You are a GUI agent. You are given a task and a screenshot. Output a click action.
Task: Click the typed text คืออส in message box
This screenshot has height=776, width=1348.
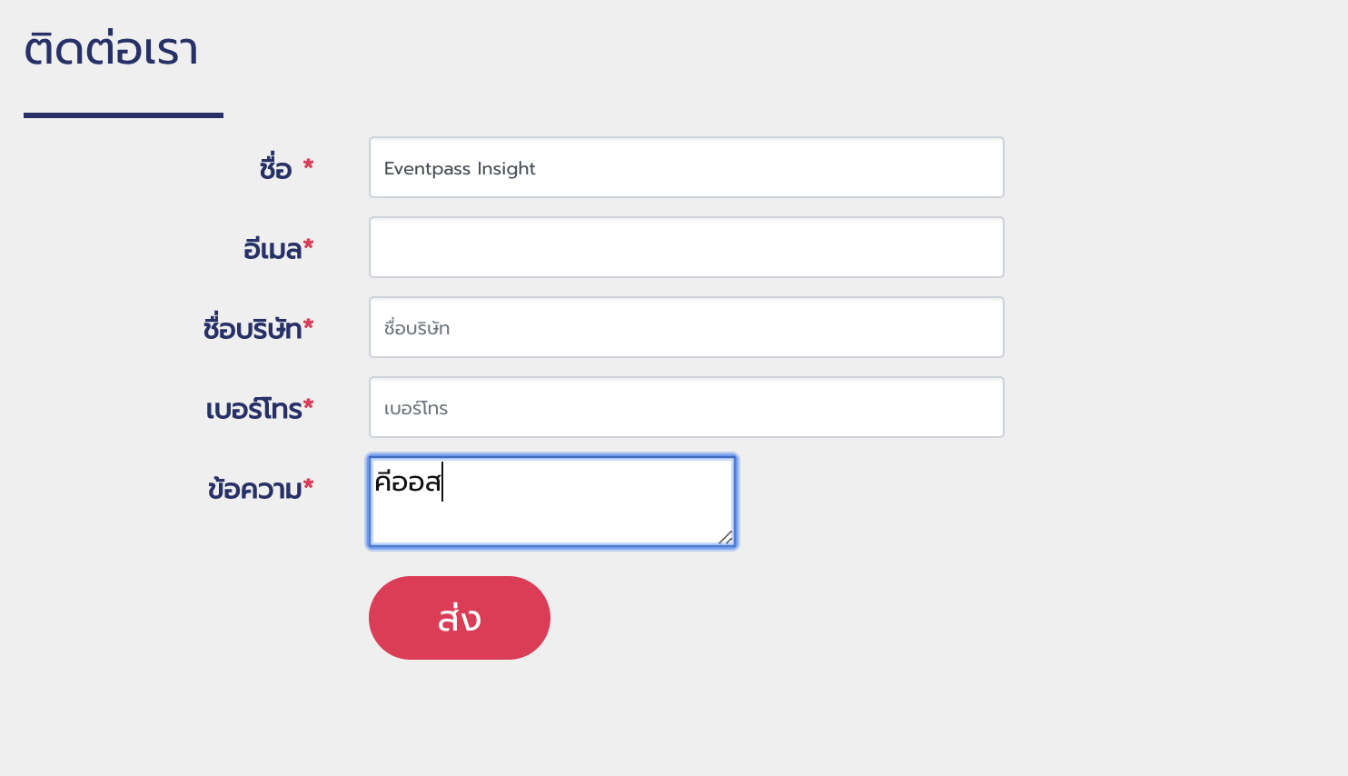408,481
